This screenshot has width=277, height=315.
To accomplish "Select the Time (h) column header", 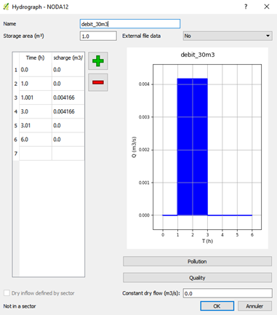I will (x=36, y=57).
